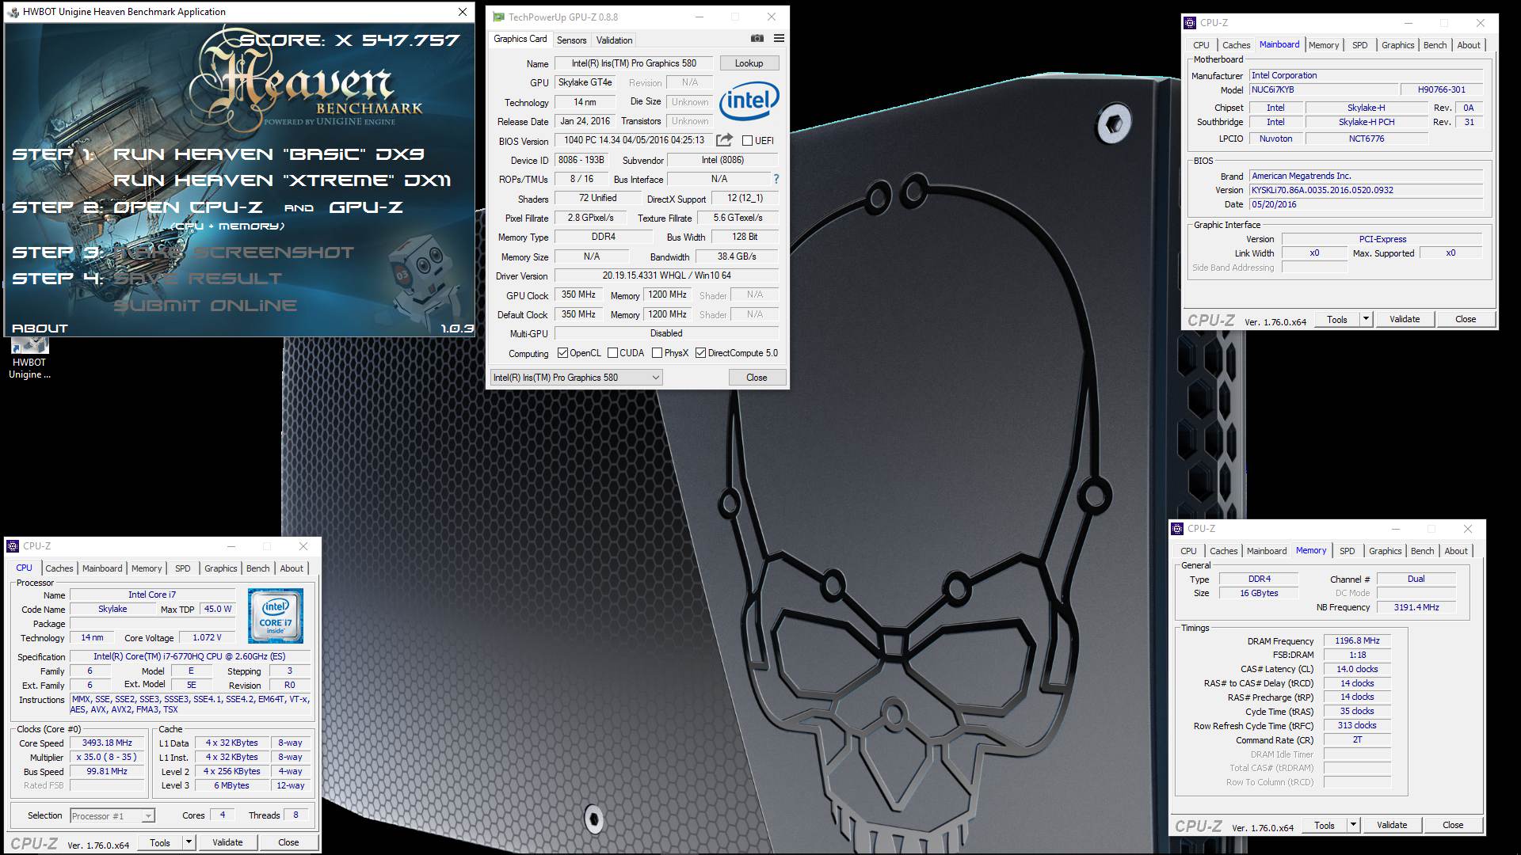The image size is (1521, 855).
Task: Click Validate in the CPU-Z CPU window
Action: [x=227, y=842]
